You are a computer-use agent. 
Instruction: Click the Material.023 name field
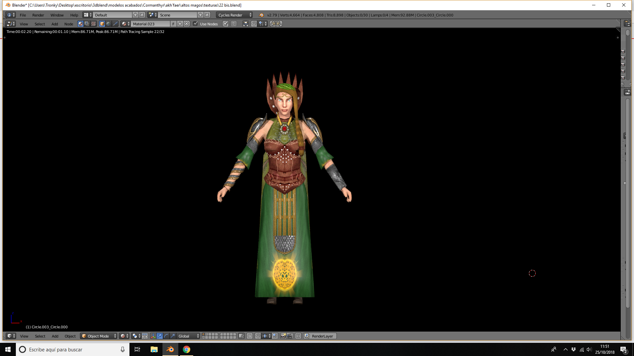coord(151,24)
